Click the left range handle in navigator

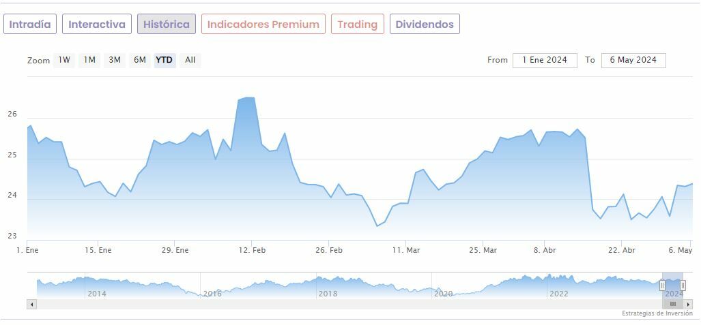(x=662, y=285)
